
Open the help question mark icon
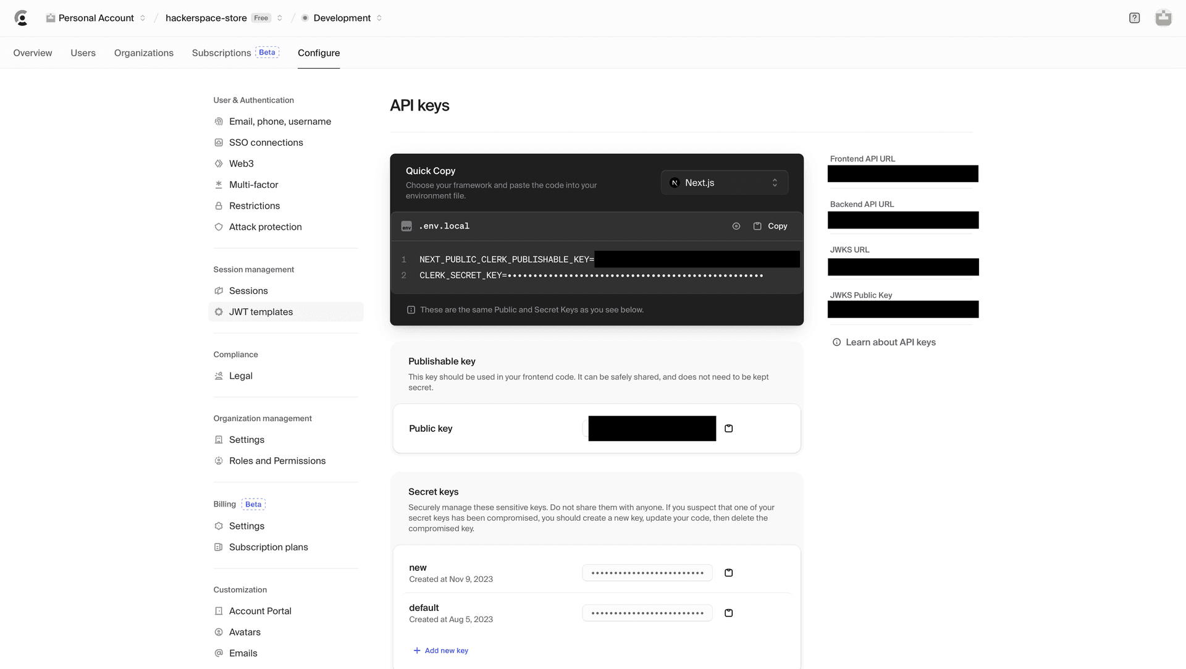pyautogui.click(x=1134, y=18)
